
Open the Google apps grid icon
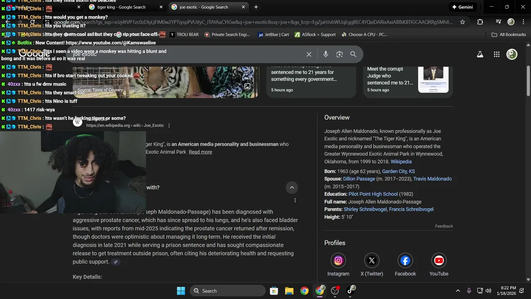click(497, 54)
